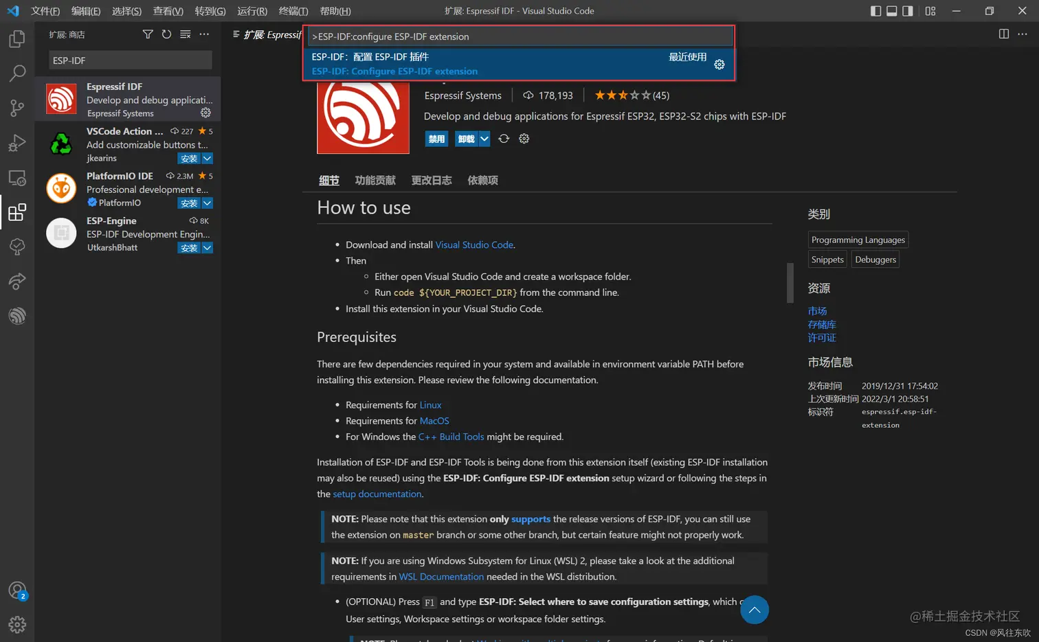Open the 终端(T) menu
1039x642 pixels.
[293, 11]
